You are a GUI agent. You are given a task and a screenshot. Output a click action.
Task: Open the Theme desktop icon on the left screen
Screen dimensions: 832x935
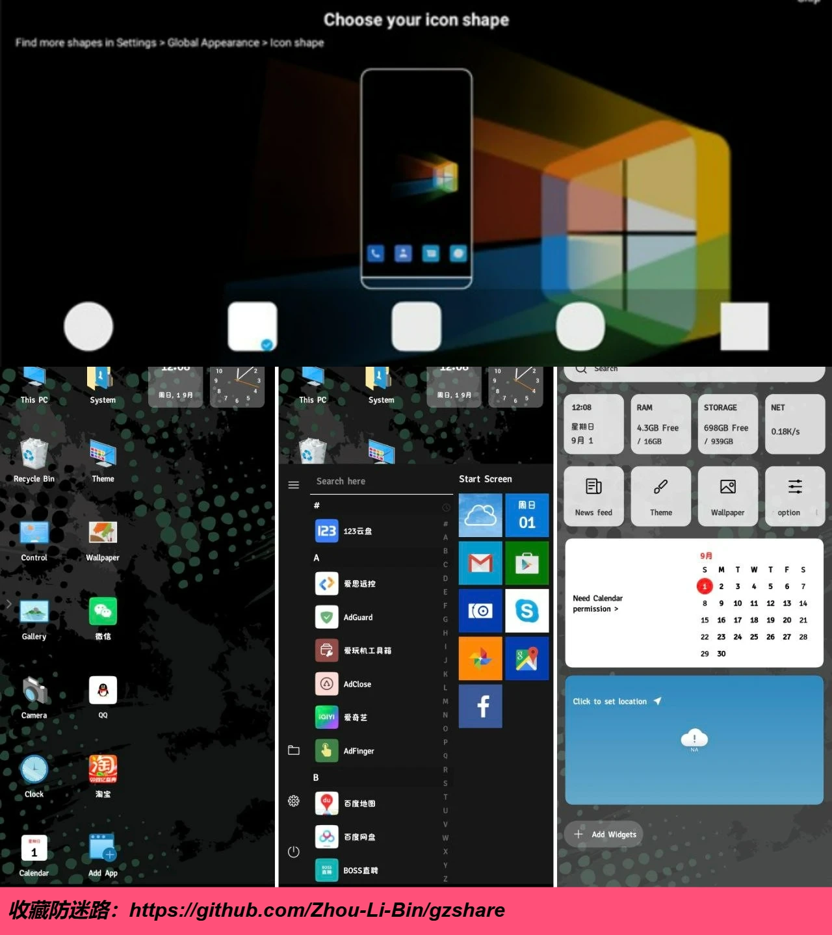point(103,460)
